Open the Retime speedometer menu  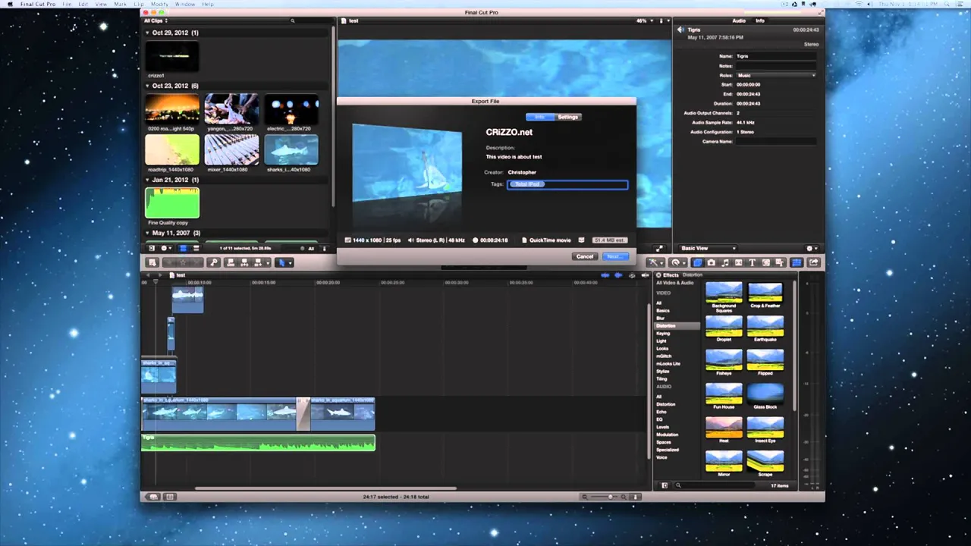coord(678,262)
